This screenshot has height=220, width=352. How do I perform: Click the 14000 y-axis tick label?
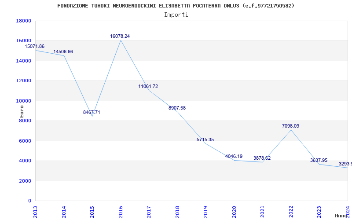tap(24, 61)
